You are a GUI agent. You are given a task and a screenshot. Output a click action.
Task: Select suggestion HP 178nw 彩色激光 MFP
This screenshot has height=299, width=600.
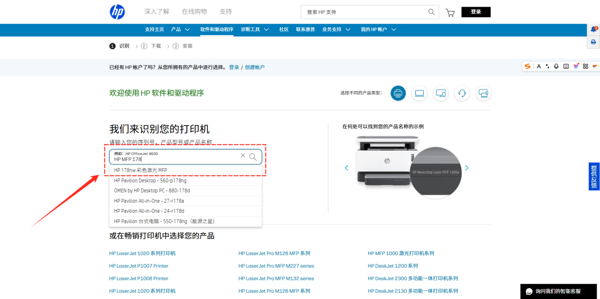(140, 170)
